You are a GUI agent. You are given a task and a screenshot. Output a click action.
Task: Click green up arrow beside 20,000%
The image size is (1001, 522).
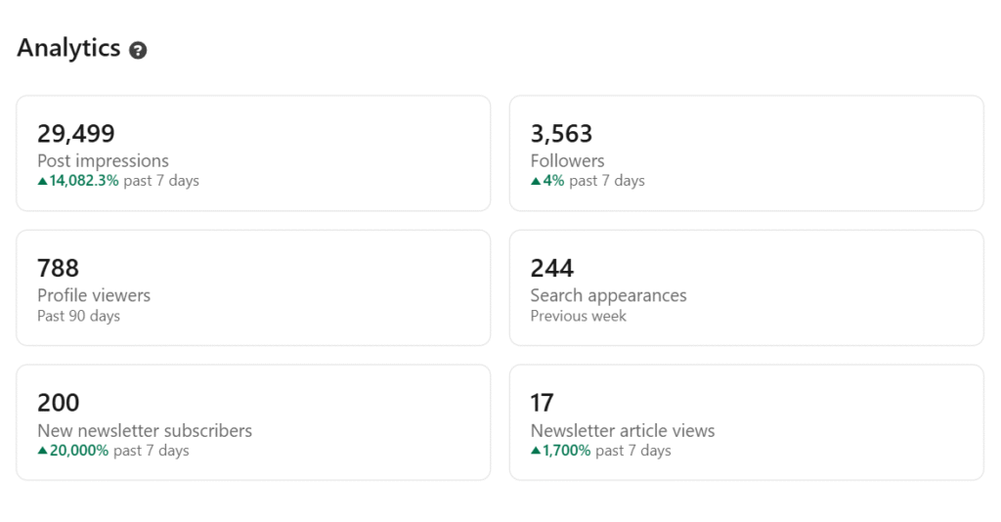(42, 451)
